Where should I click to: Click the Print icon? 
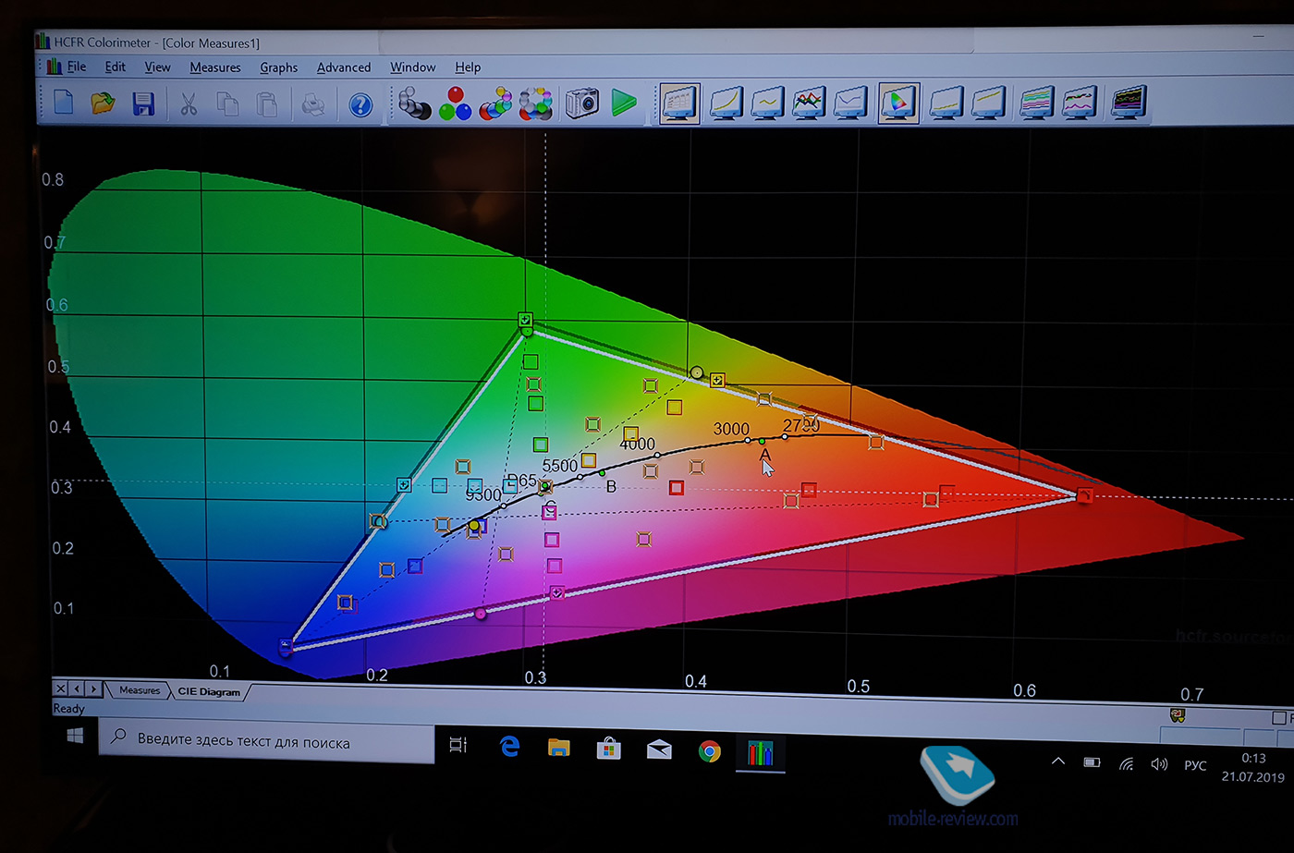pos(313,103)
